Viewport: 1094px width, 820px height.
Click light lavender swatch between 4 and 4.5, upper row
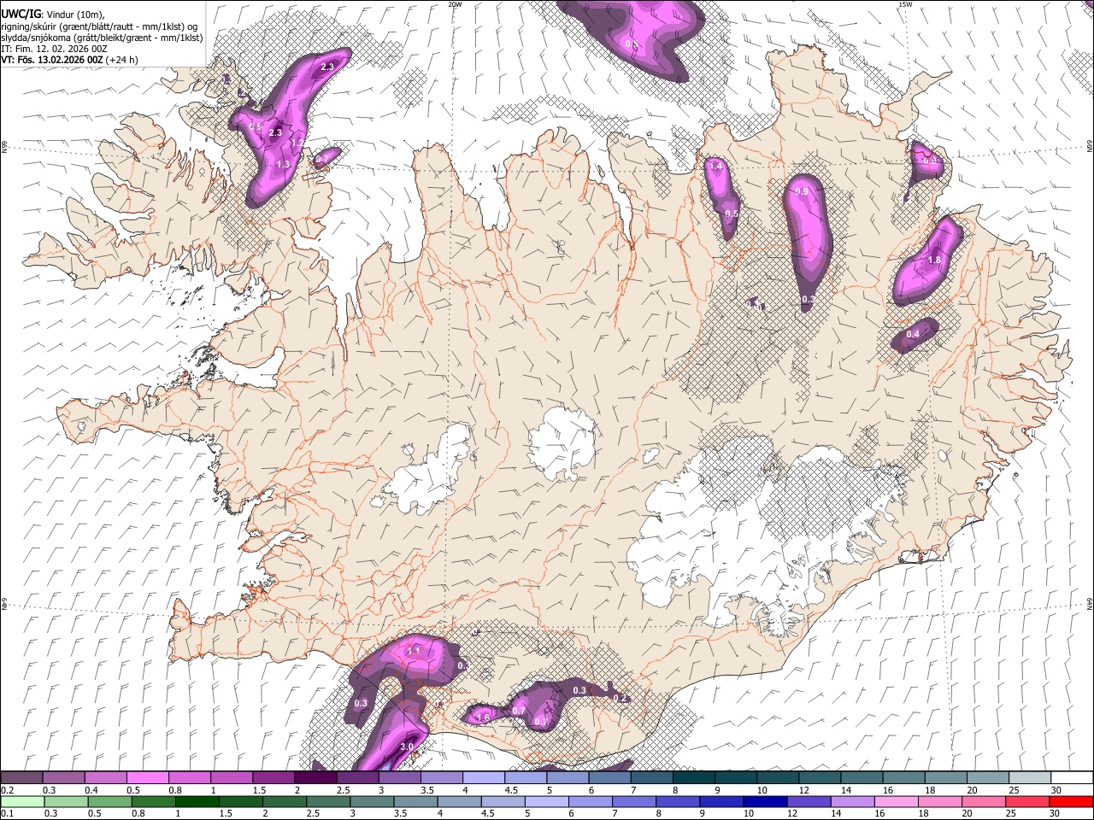tap(484, 778)
